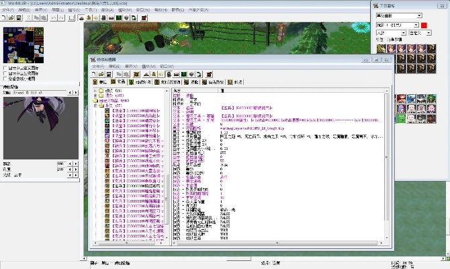
Task: Click the 值 column header in property list
Action: (x=302, y=91)
